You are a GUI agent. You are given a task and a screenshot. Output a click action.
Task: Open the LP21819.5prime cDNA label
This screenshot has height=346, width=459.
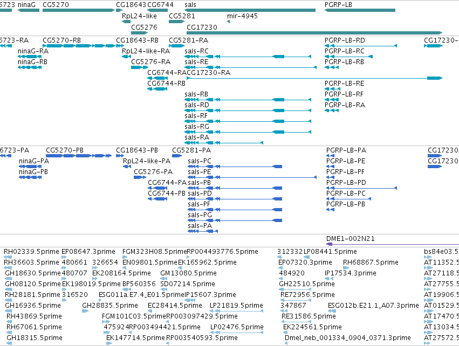[237, 306]
